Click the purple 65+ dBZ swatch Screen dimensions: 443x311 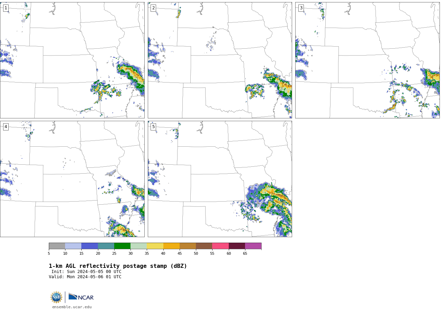(x=253, y=246)
